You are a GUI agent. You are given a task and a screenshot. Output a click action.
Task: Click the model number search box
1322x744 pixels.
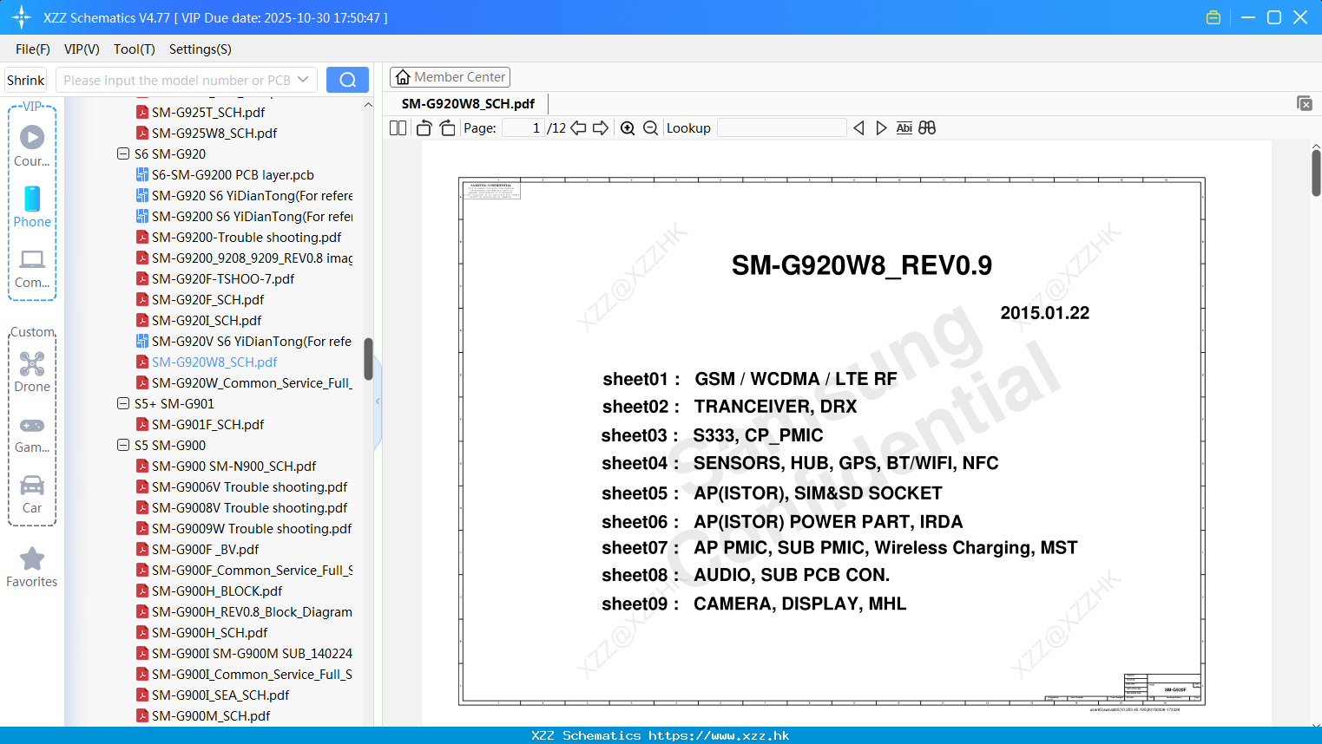[x=186, y=80]
